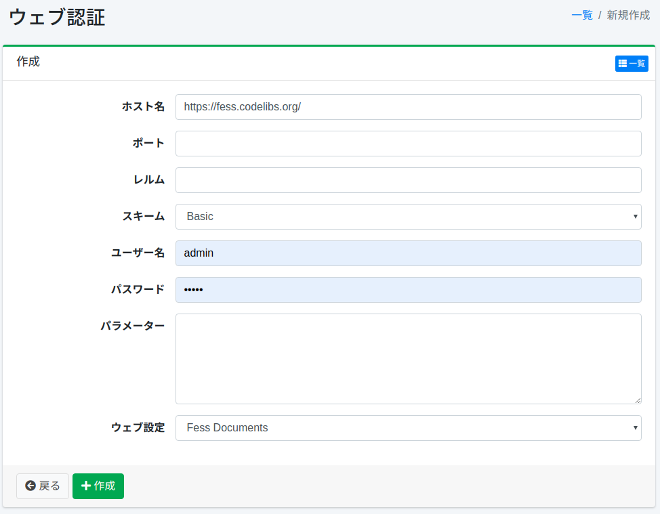Click the ウェブ認証 page heading
660x514 pixels.
(x=57, y=18)
